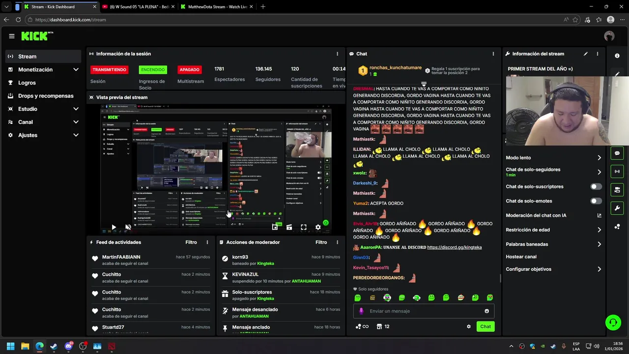The height and width of the screenshot is (354, 629).
Task: Click Hostear canal option
Action: click(521, 257)
